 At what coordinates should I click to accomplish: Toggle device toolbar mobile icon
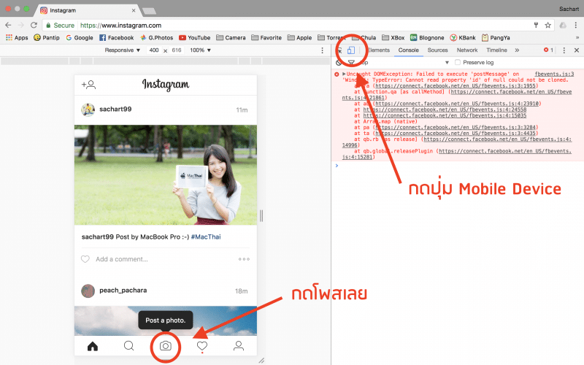pyautogui.click(x=351, y=50)
